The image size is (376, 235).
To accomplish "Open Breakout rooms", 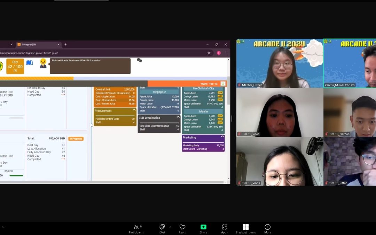I will point(245,228).
